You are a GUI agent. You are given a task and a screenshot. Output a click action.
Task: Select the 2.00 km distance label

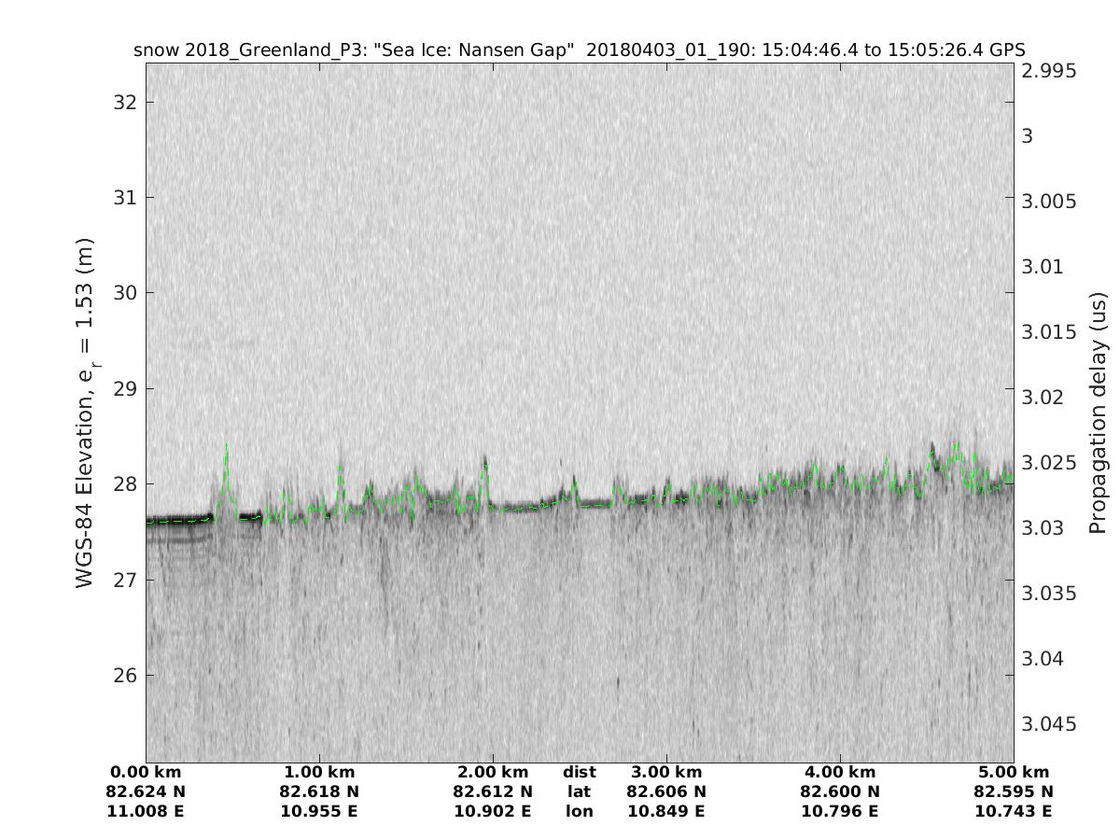pyautogui.click(x=493, y=772)
